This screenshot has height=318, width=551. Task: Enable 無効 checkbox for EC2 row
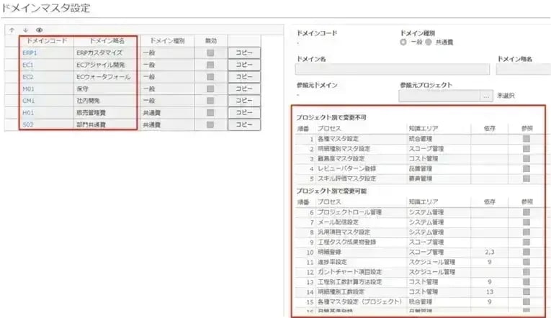(x=210, y=77)
